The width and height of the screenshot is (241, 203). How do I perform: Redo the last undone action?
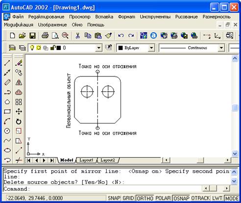[131, 35]
